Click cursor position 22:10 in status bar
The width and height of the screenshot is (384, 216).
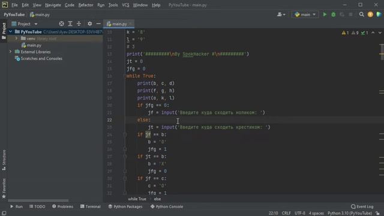(274, 213)
